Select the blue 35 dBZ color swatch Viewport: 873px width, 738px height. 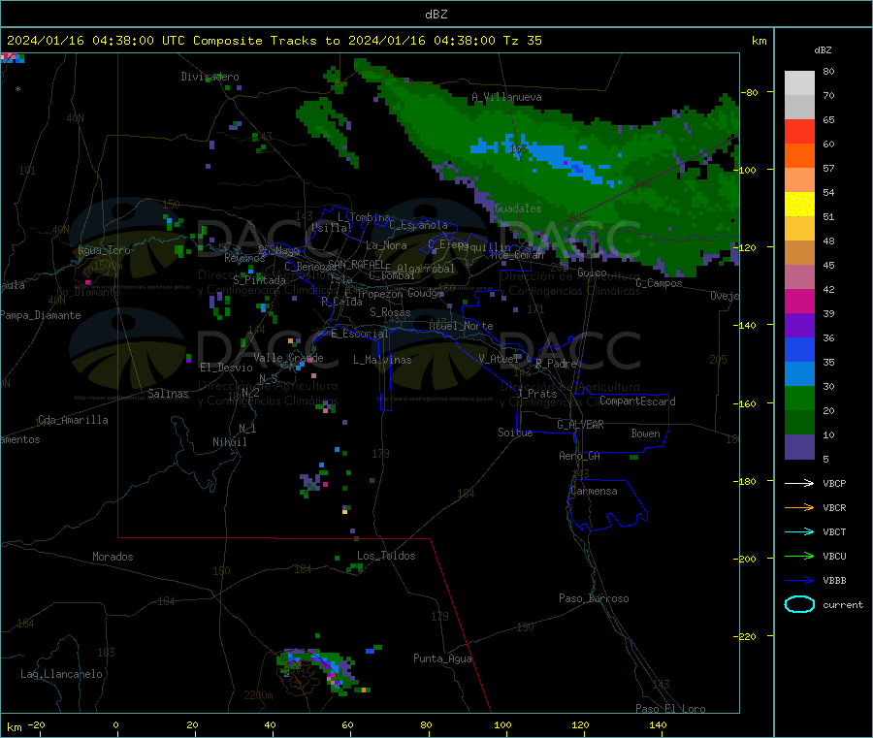click(799, 349)
